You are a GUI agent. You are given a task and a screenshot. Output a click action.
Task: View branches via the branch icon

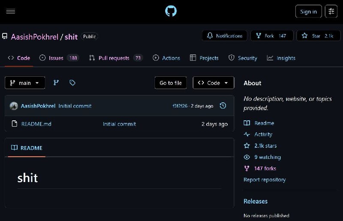[x=56, y=83]
